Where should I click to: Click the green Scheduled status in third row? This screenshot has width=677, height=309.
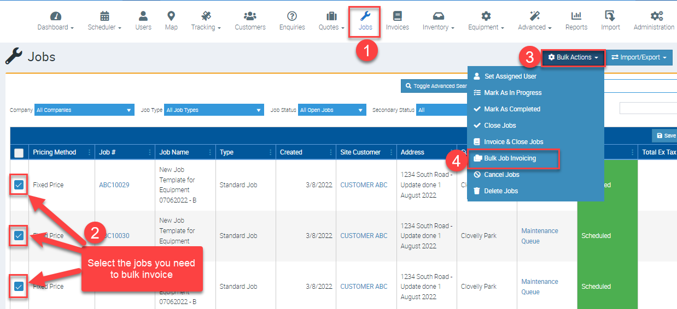pos(596,287)
